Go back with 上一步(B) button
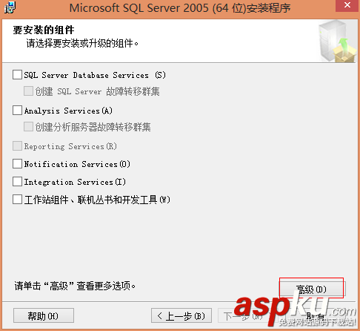Screen dimensions: 360x331 tap(181, 315)
